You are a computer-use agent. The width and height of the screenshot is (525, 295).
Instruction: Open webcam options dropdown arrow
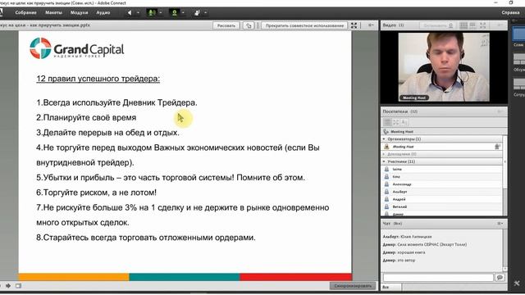[183, 13]
